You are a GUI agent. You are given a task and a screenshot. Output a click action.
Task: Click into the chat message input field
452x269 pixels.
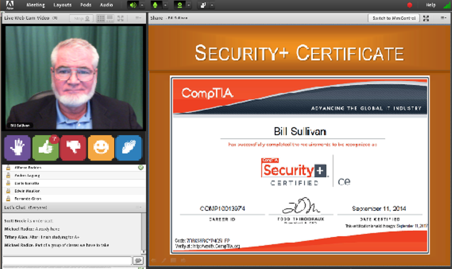point(67,261)
